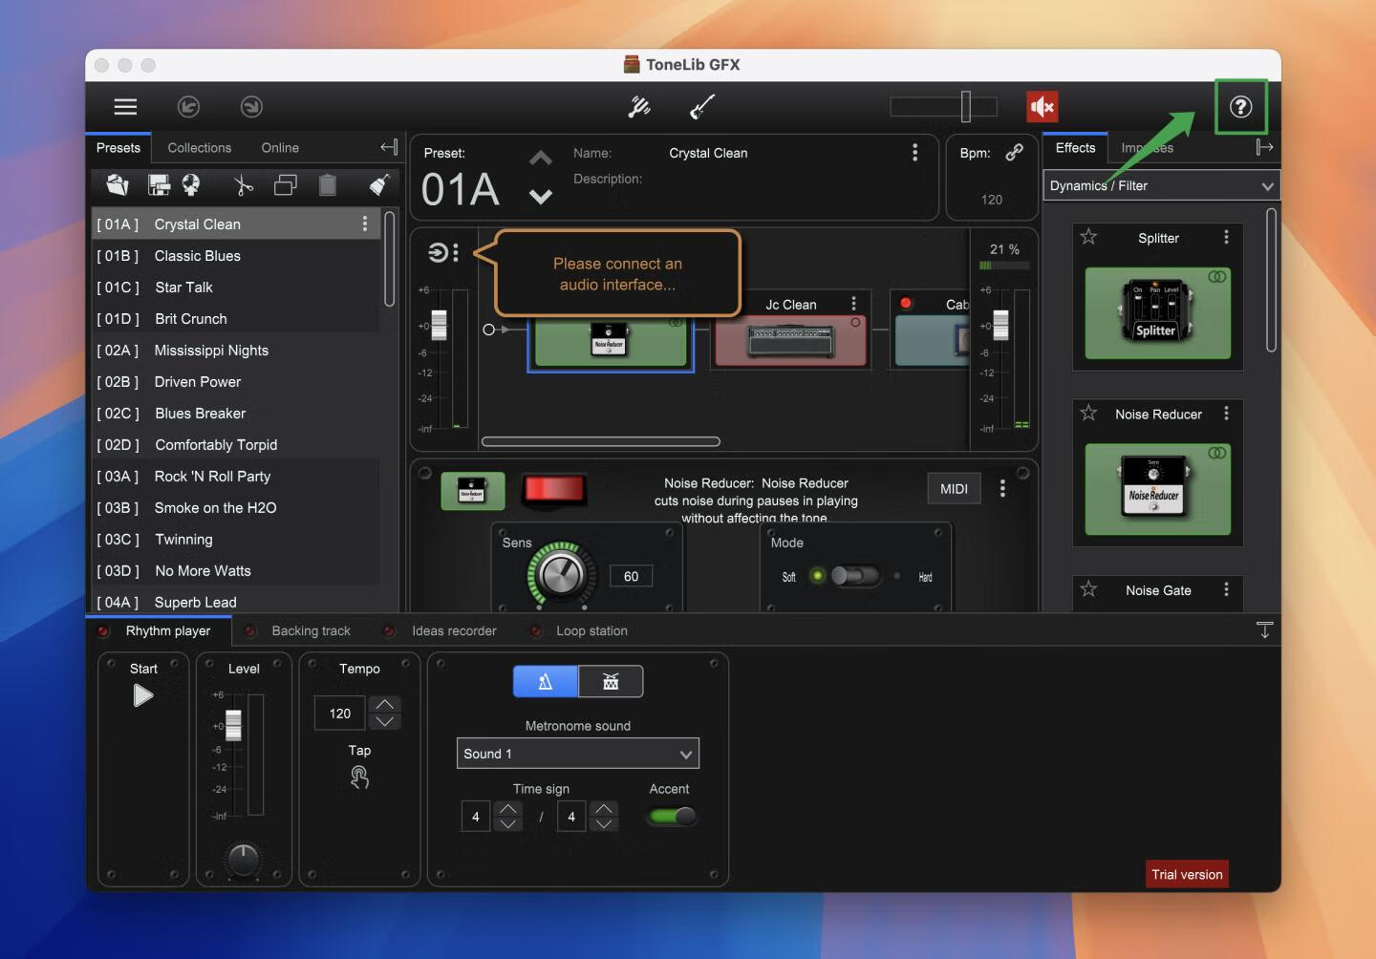This screenshot has width=1376, height=959.
Task: Decrease time signature numerator
Action: click(x=508, y=824)
